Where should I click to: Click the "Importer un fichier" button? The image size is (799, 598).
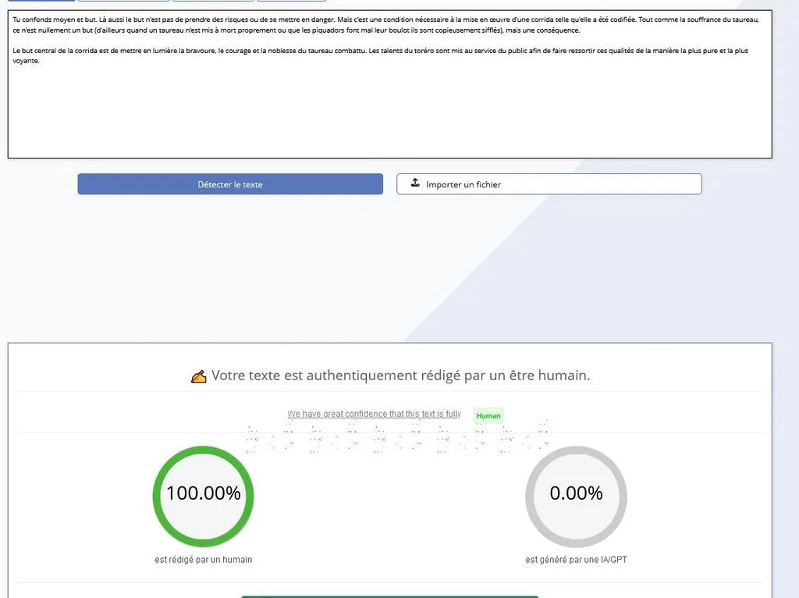pos(549,184)
